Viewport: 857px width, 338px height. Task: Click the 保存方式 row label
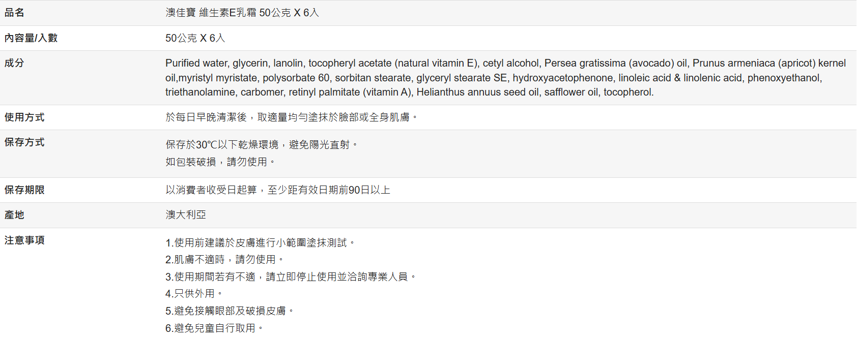24,142
